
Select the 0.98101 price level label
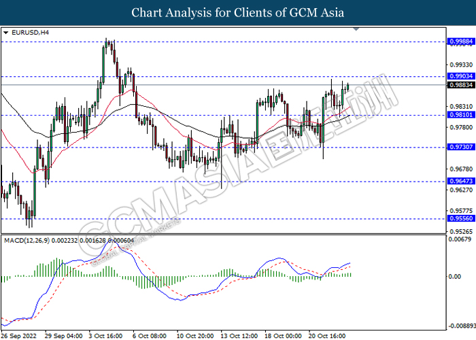pos(461,115)
